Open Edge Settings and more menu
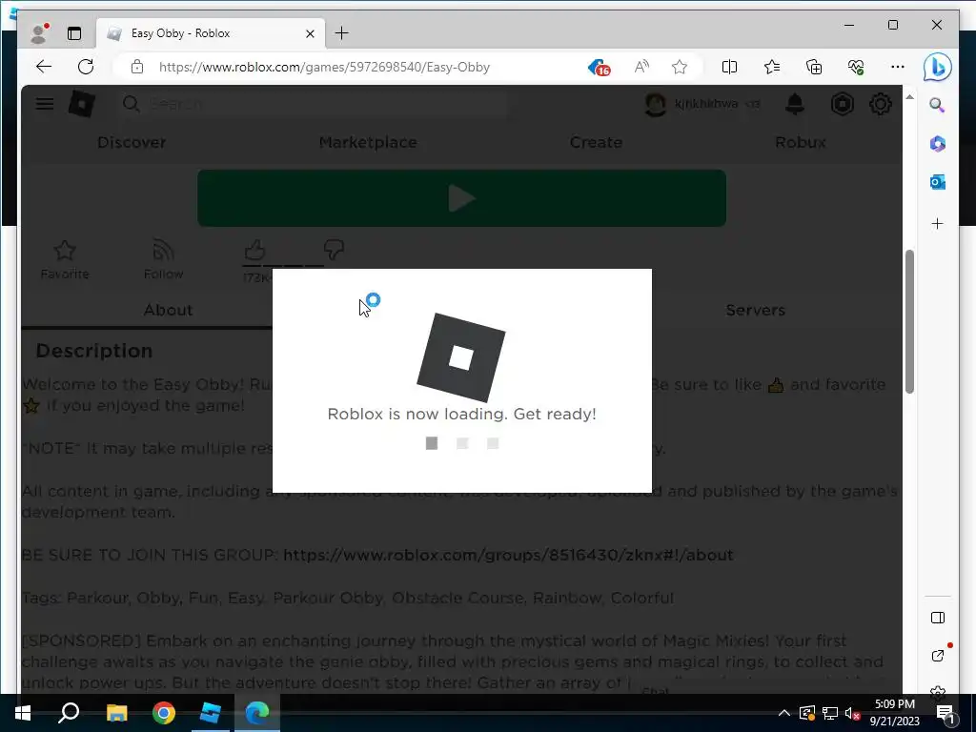Viewport: 976px width, 732px height. [x=897, y=67]
